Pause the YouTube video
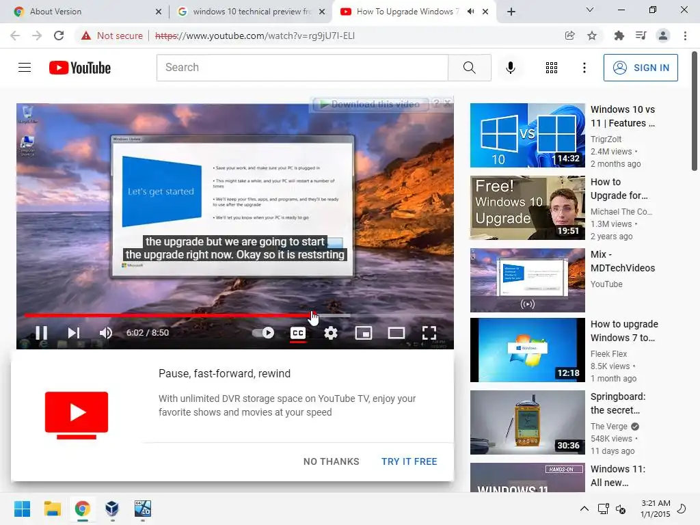700x525 pixels. 41,333
